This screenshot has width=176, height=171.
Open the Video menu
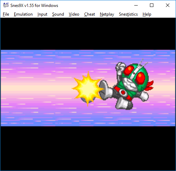pyautogui.click(x=74, y=14)
